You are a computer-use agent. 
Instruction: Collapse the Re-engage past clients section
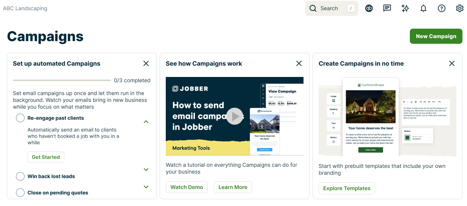click(x=146, y=122)
